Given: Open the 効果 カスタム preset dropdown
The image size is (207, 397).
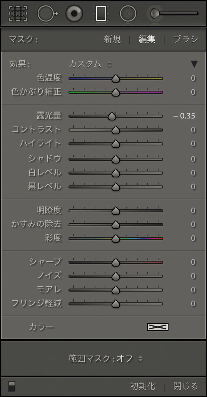Looking at the screenshot, I should 90,64.
